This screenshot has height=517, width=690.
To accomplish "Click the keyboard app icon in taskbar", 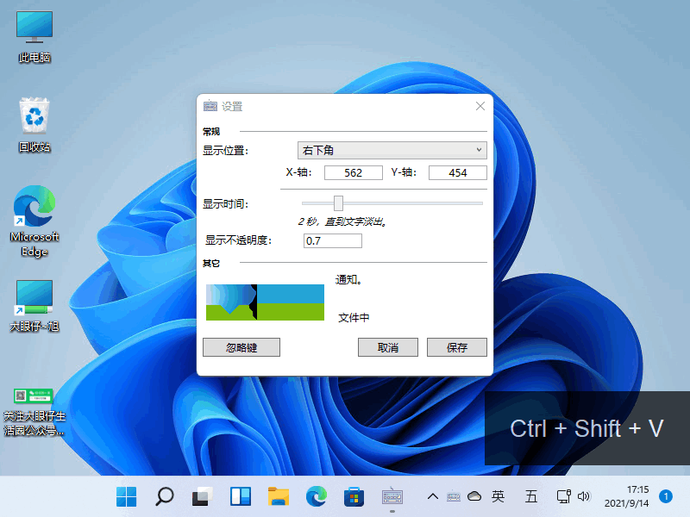I will tap(392, 496).
